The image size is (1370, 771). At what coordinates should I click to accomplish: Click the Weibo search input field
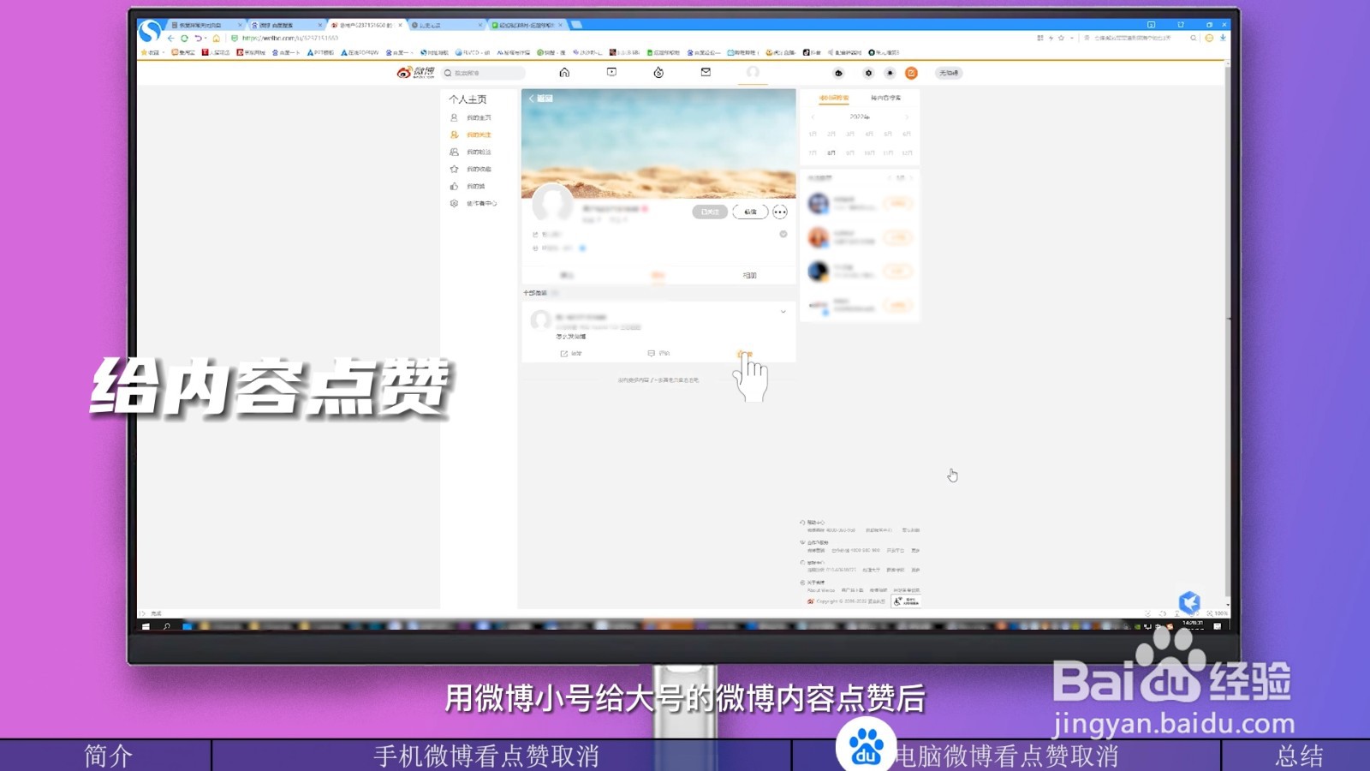483,73
